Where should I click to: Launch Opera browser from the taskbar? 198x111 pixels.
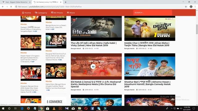(86, 108)
